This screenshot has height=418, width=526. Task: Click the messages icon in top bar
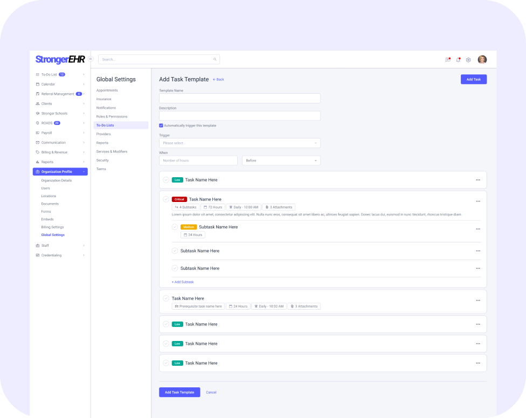tap(447, 60)
